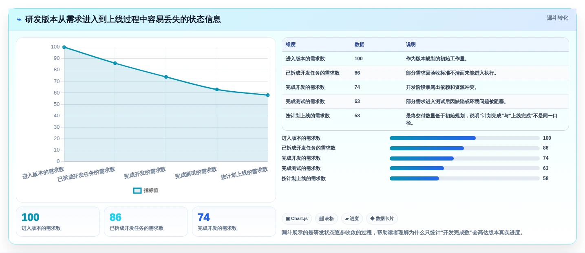Click the progress bar for 完成测试的需求数

465,168
